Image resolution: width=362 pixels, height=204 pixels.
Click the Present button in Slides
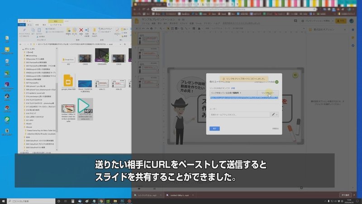point(315,21)
